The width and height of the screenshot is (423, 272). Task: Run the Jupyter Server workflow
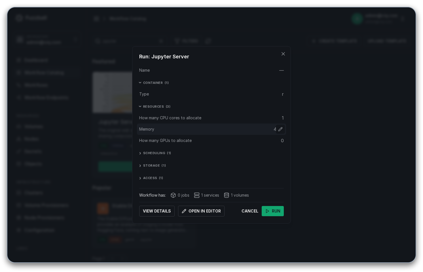(273, 211)
